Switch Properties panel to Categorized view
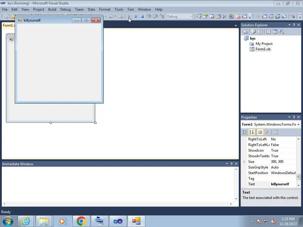The height and width of the screenshot is (227, 303). point(245,132)
